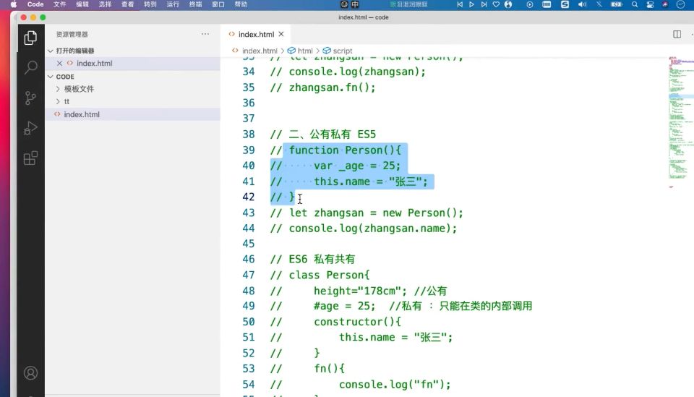Click next track icon in menu bar
This screenshot has height=397, width=694.
[484, 4]
